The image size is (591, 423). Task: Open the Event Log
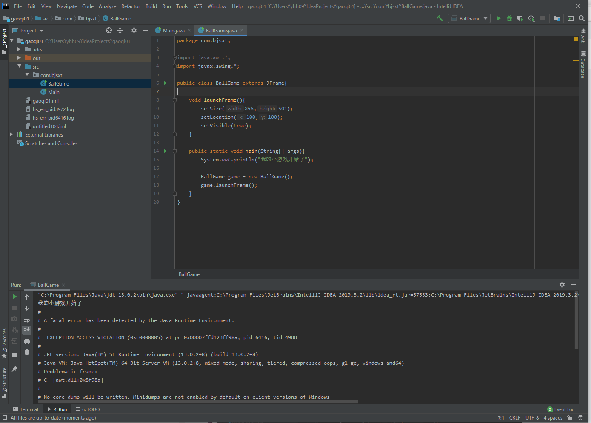[x=561, y=409]
